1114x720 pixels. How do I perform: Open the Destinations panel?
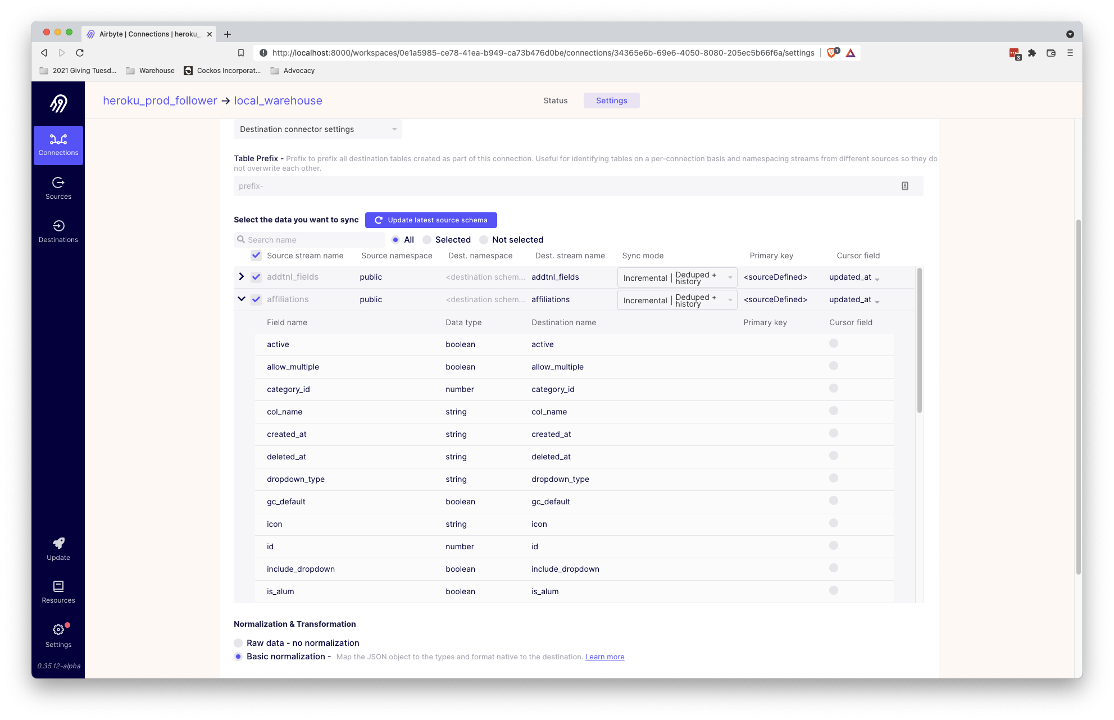pyautogui.click(x=58, y=231)
